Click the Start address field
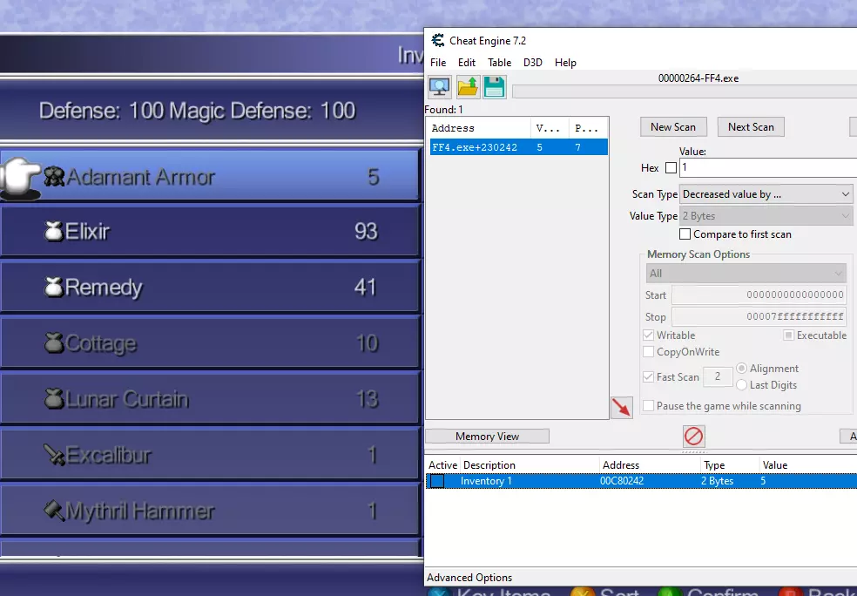 [759, 295]
